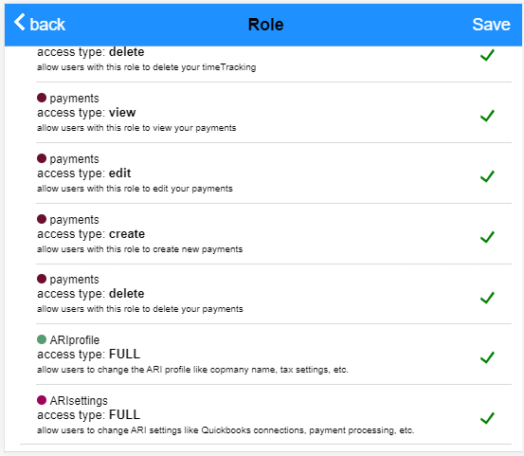Screen dimensions: 524x456
Task: Select the ARIsettings Quickbooks description row
Action: coord(226,430)
